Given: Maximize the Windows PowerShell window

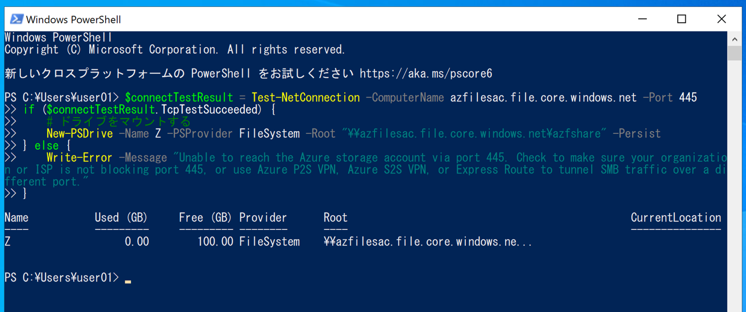Looking at the screenshot, I should pos(682,19).
